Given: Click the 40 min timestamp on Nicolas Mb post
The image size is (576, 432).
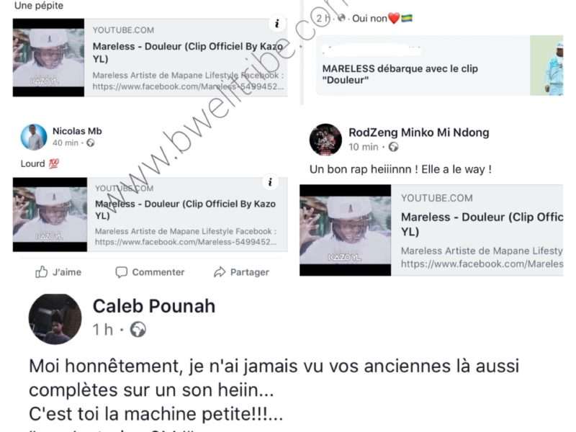Looking at the screenshot, I should coord(66,143).
